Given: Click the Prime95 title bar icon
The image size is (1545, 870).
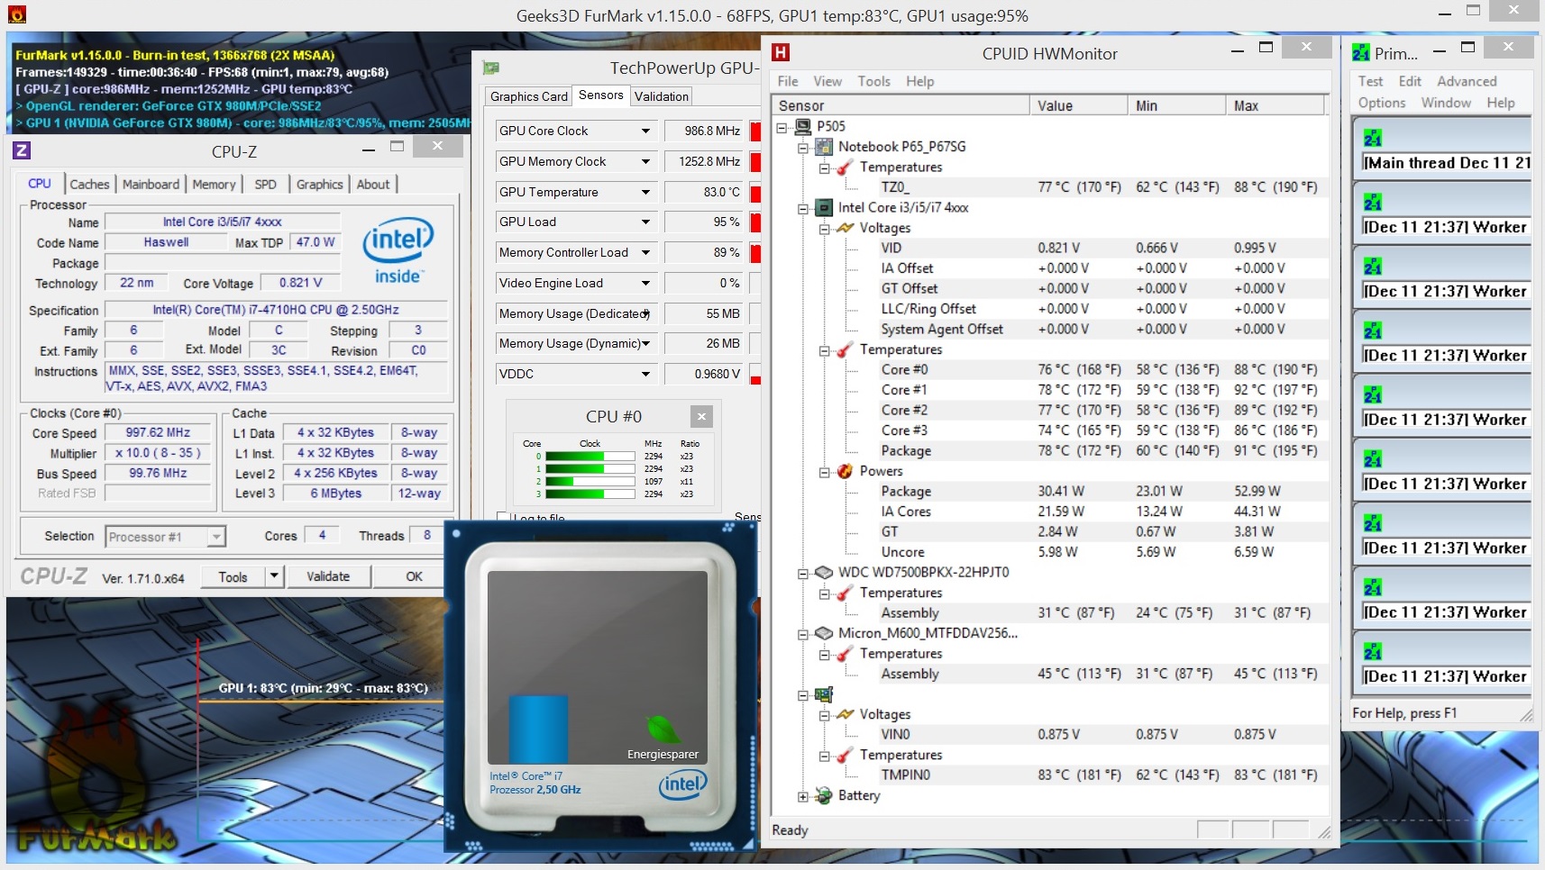Looking at the screenshot, I should (x=1361, y=53).
